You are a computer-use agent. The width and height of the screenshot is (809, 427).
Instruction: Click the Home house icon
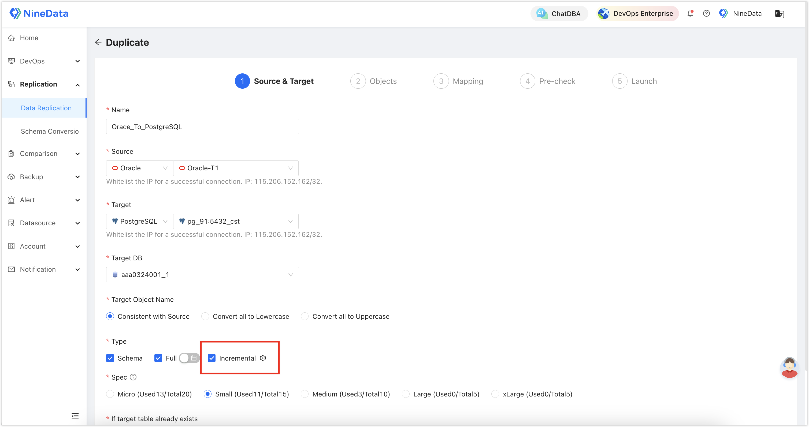(x=11, y=38)
